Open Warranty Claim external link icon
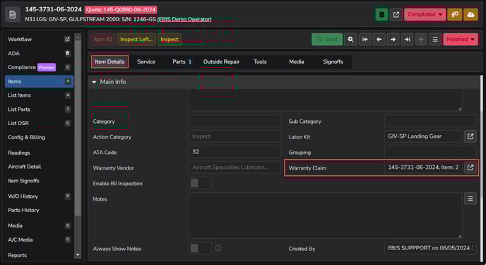Image resolution: width=486 pixels, height=265 pixels. [470, 167]
